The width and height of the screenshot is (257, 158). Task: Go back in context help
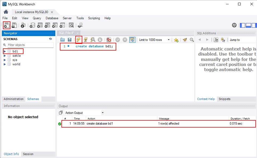point(200,40)
